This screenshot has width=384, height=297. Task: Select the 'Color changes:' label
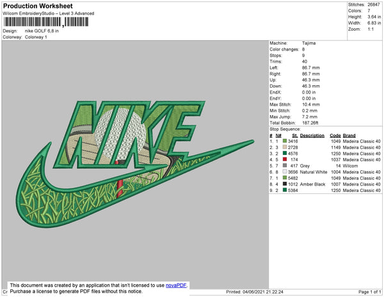(284, 49)
